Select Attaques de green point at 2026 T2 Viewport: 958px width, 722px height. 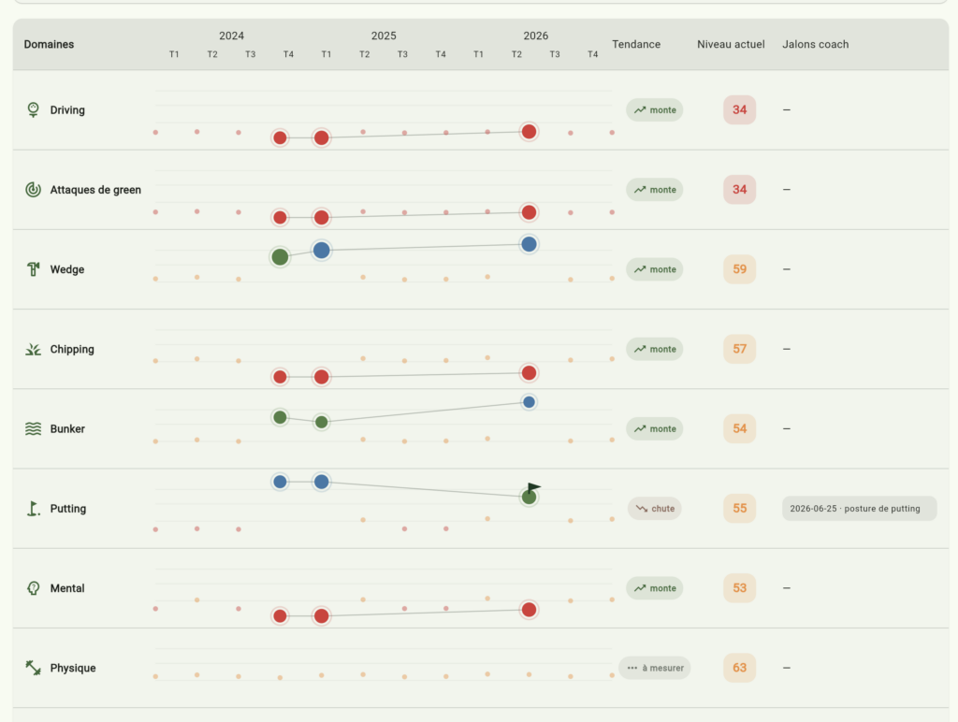[530, 212]
